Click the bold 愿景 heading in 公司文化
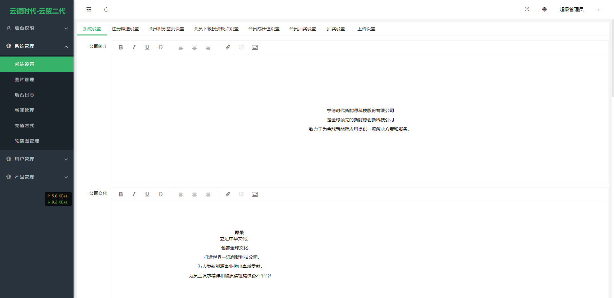This screenshot has width=614, height=298. pyautogui.click(x=239, y=233)
